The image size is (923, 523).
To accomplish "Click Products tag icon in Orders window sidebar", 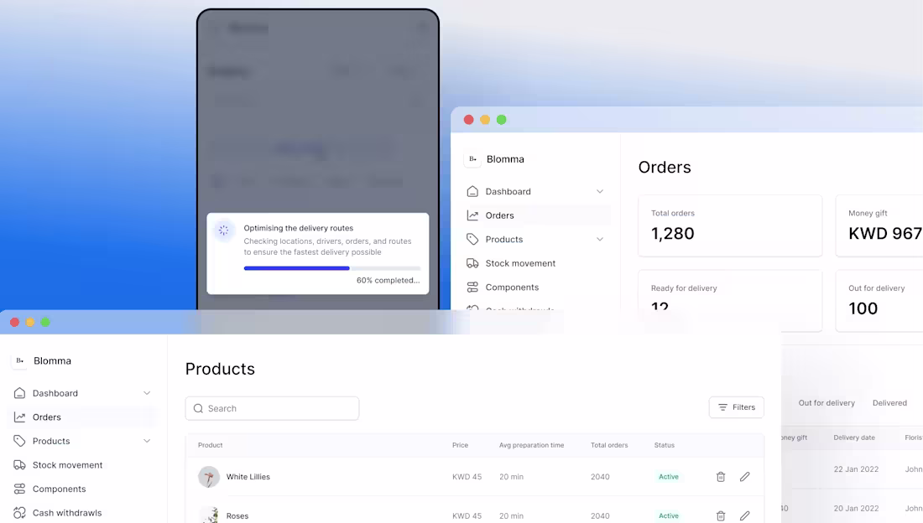I will [x=472, y=240].
